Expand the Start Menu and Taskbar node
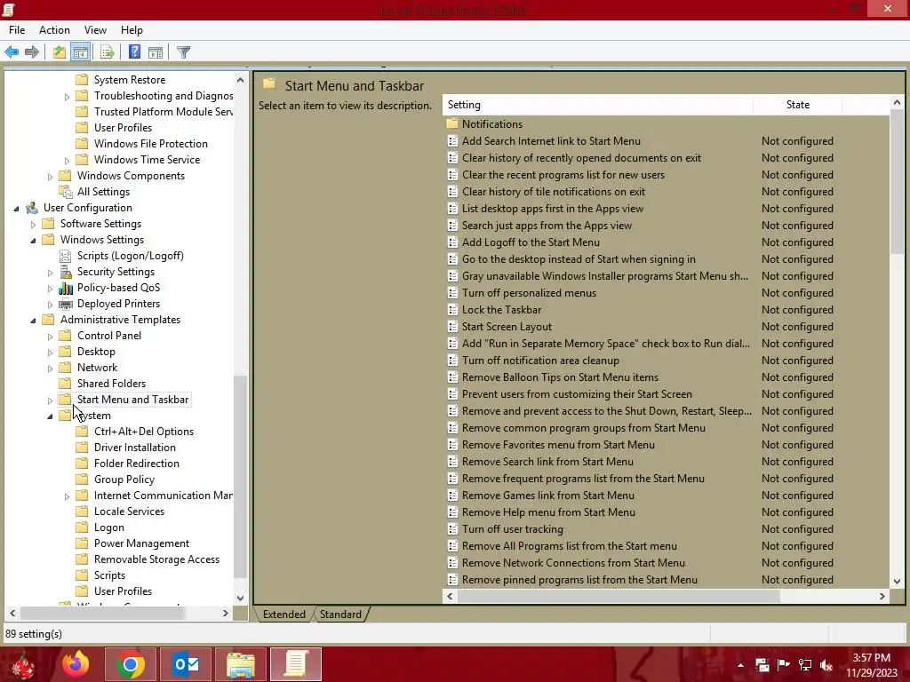The height and width of the screenshot is (682, 910). (x=50, y=400)
